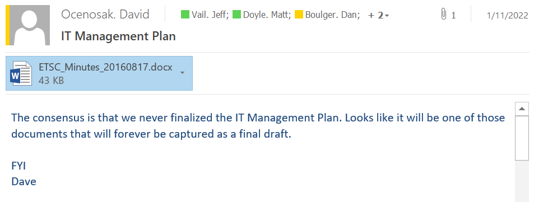Click the yellow status bar beside the avatar

(7, 26)
